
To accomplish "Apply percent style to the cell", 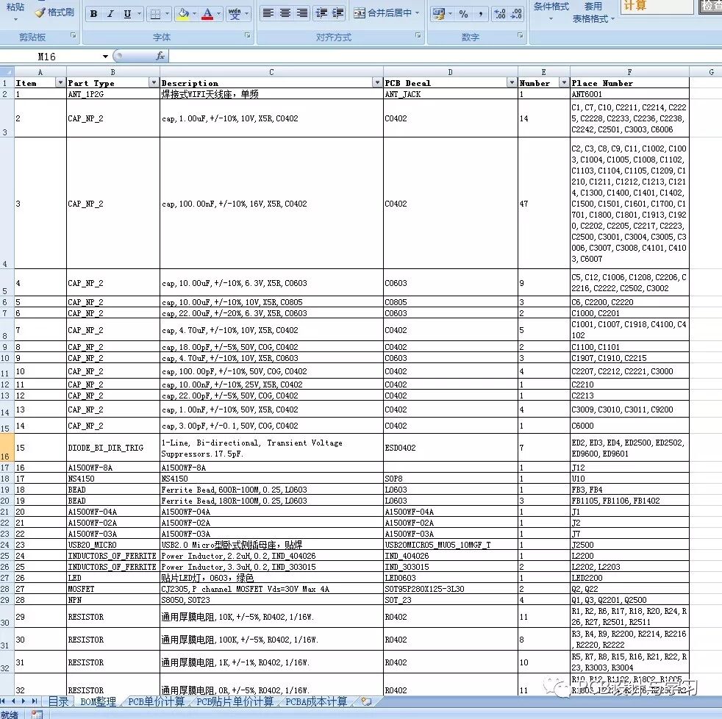I will click(x=463, y=14).
